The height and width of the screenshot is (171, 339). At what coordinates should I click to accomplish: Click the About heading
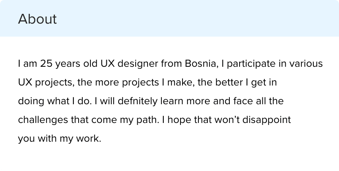(x=37, y=19)
